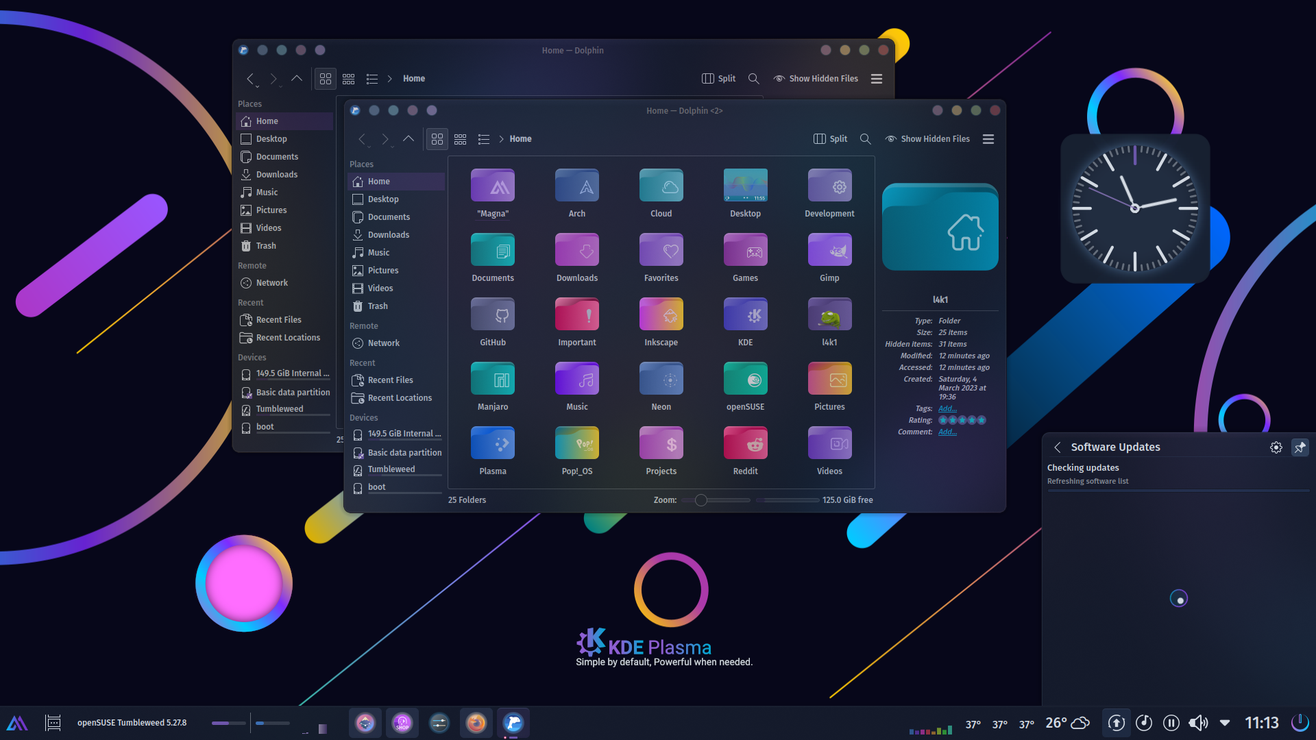Select the l4k1 folder icon
This screenshot has height=740, width=1316.
coord(830,314)
